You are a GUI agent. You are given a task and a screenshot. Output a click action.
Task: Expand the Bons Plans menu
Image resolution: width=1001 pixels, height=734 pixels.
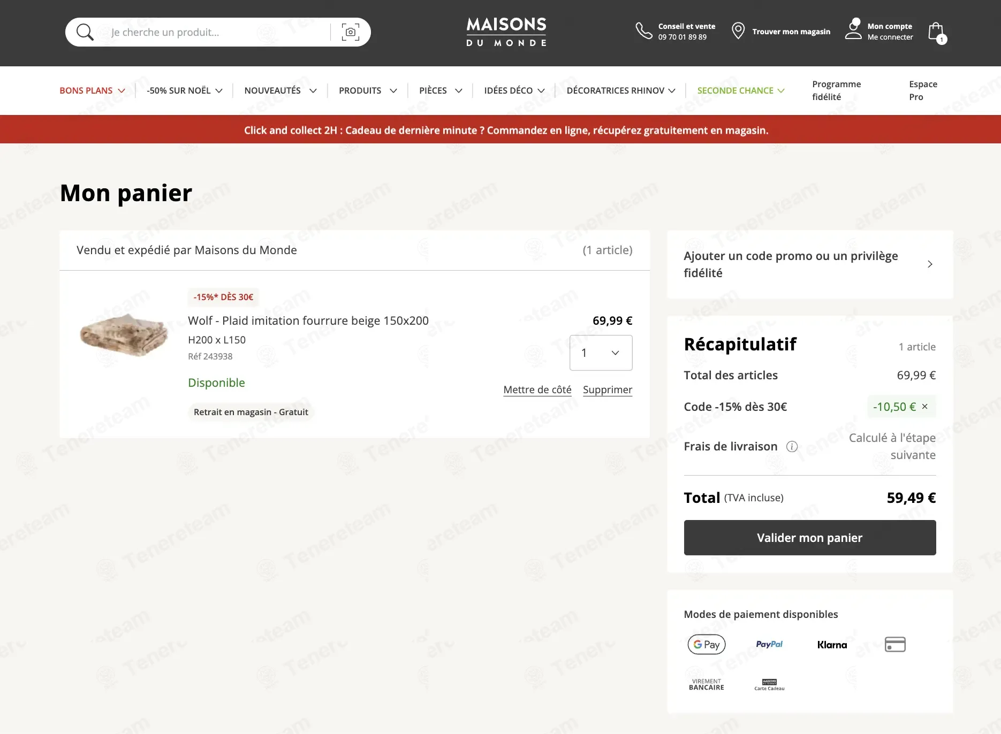(x=92, y=91)
